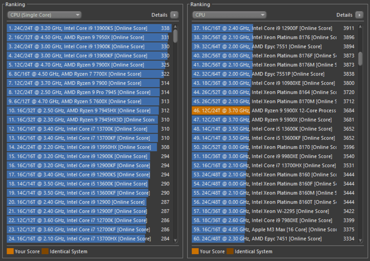370x261 pixels.
Task: Select row 17 Intel Core i9 12900KS
Action: pyautogui.click(x=89, y=175)
